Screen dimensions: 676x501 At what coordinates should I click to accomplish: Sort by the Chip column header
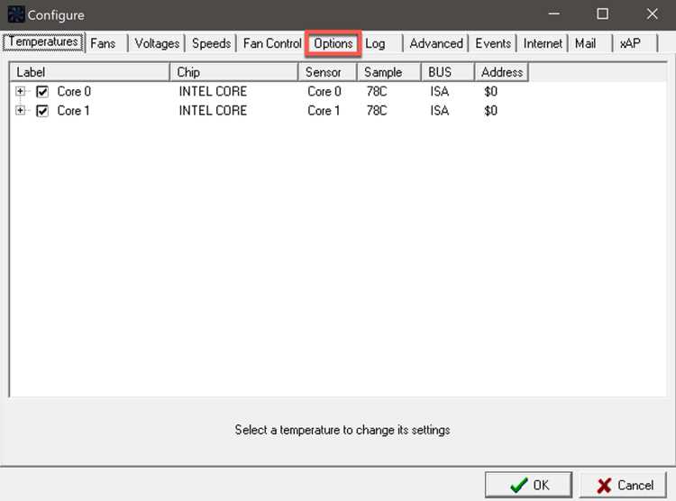[x=234, y=72]
